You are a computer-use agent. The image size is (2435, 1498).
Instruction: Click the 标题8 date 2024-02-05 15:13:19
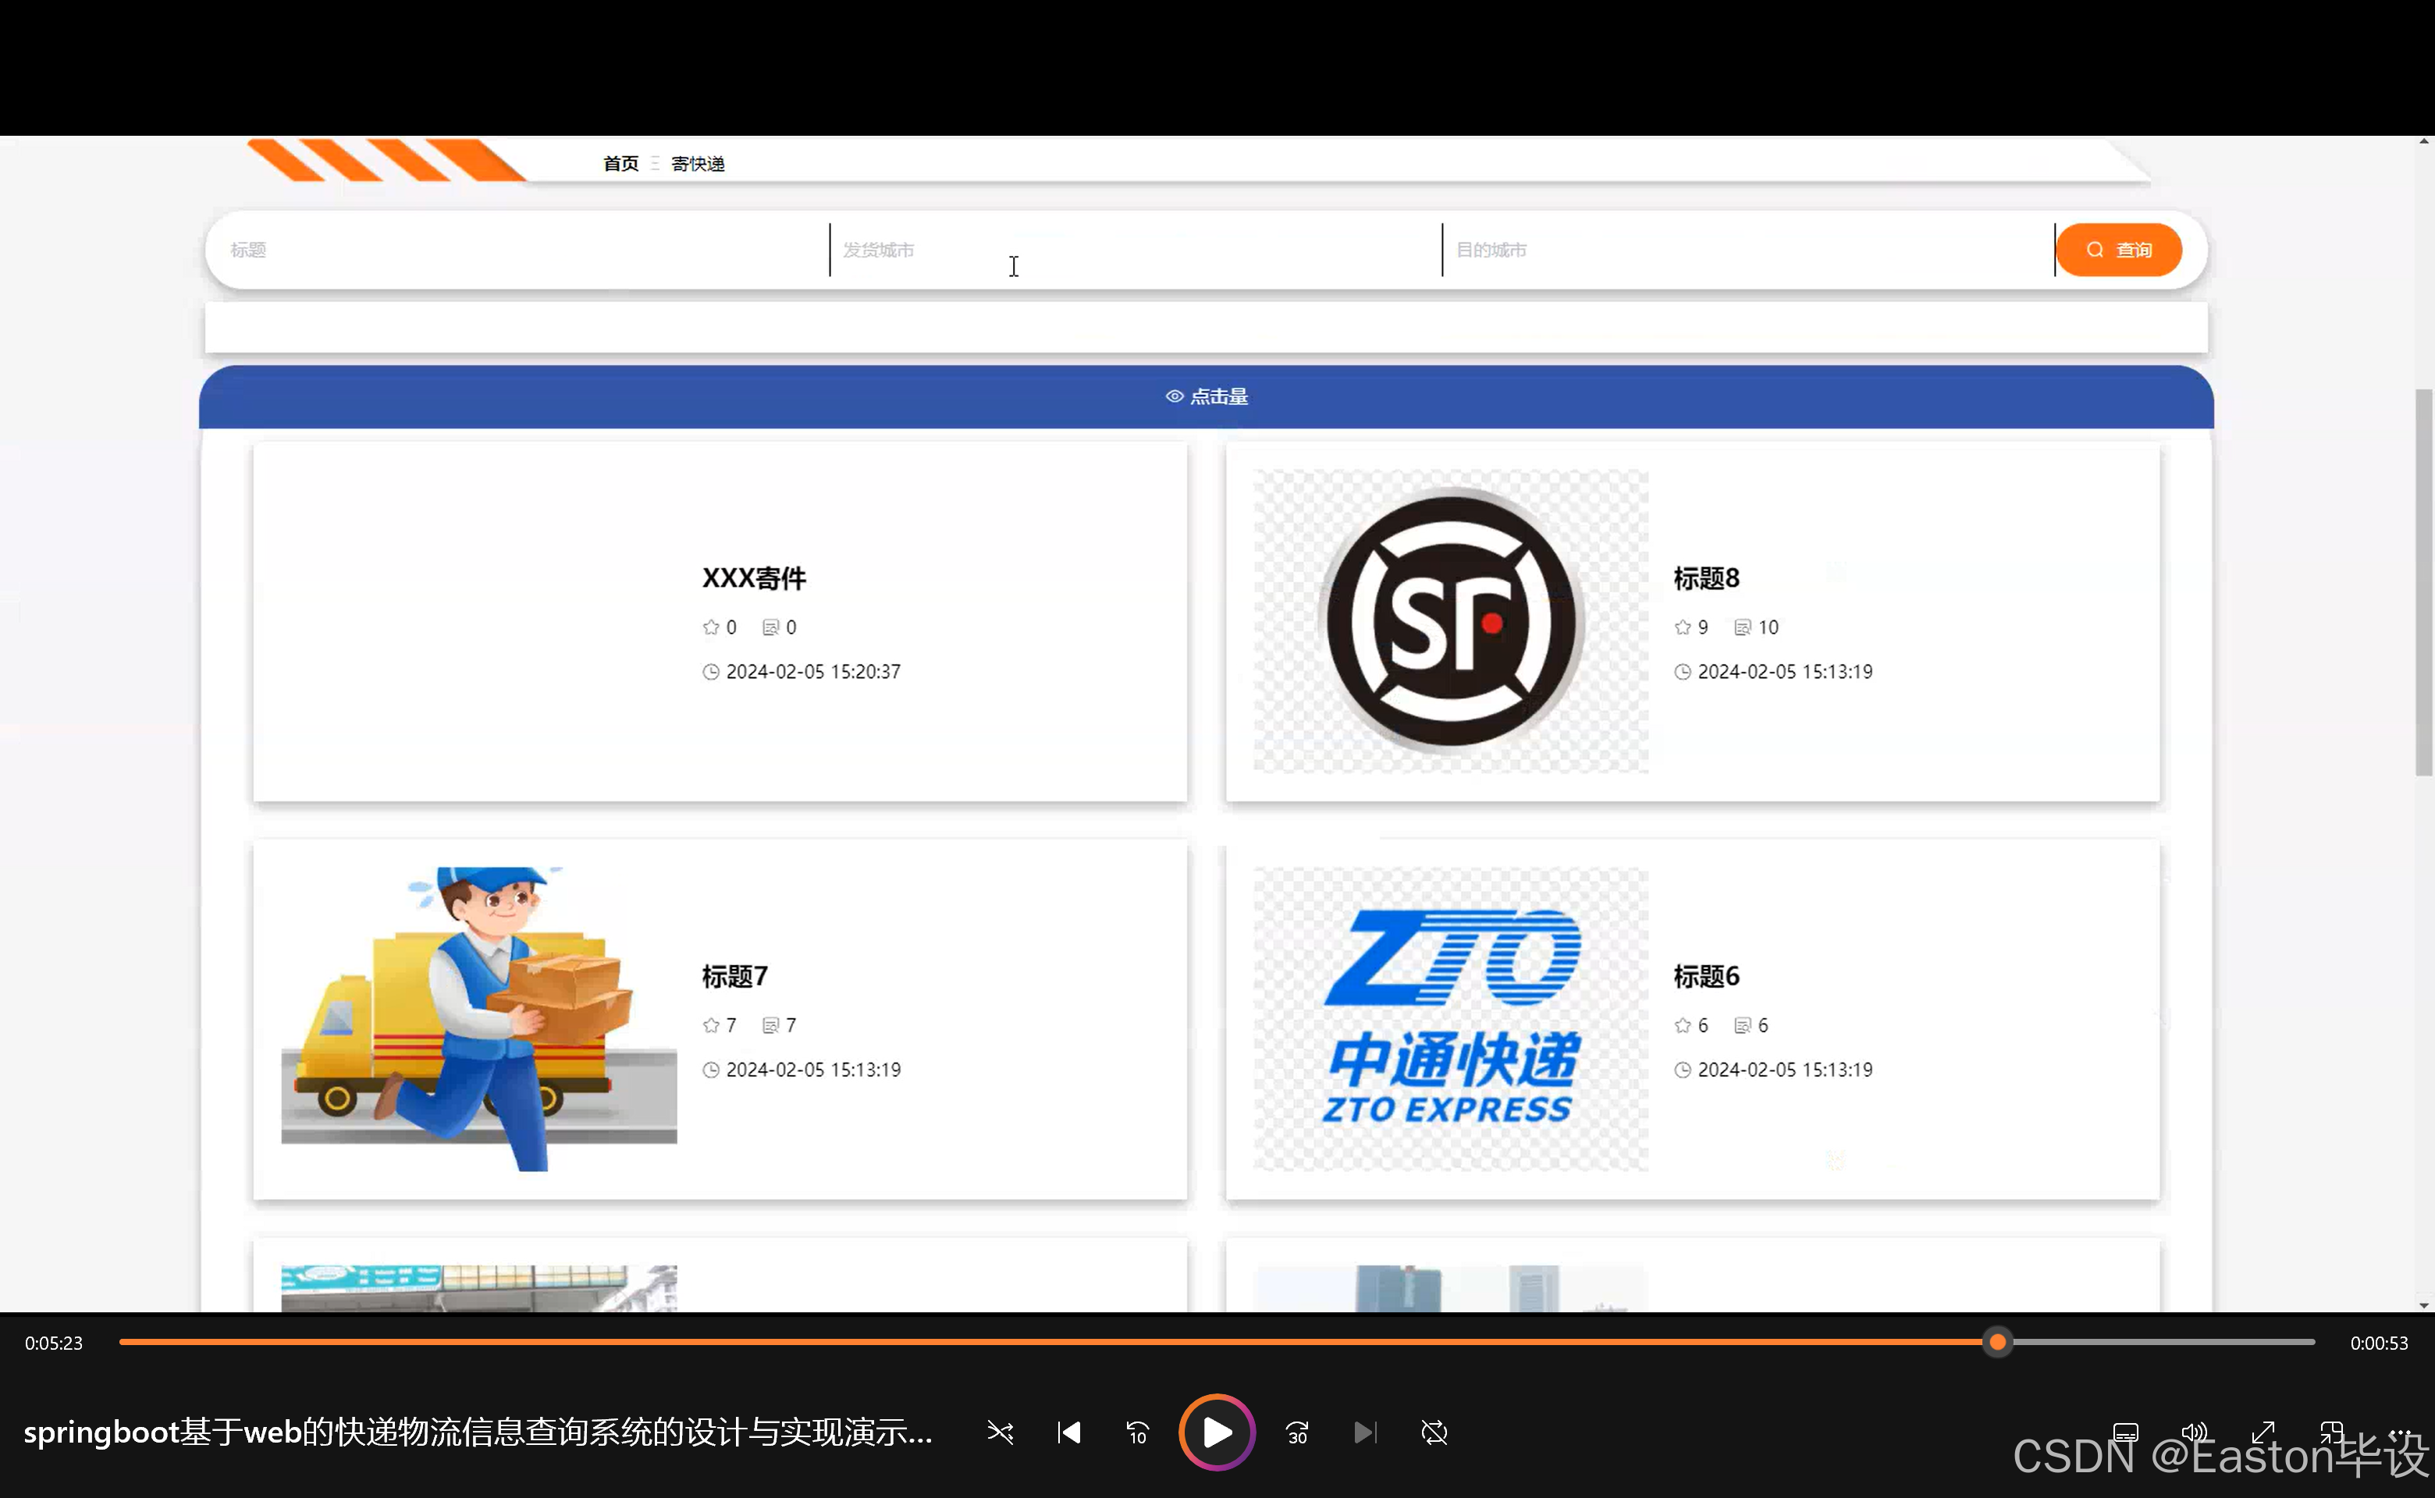pyautogui.click(x=1785, y=672)
